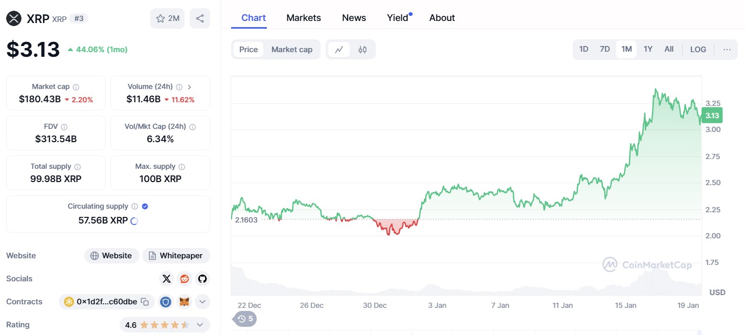Screen dimensions: 745x335
Task: Click the 6.34% Vol/Mkt Cap value
Action: tap(160, 139)
